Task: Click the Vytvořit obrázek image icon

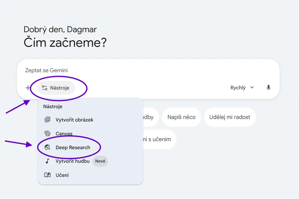Action: tap(48, 120)
